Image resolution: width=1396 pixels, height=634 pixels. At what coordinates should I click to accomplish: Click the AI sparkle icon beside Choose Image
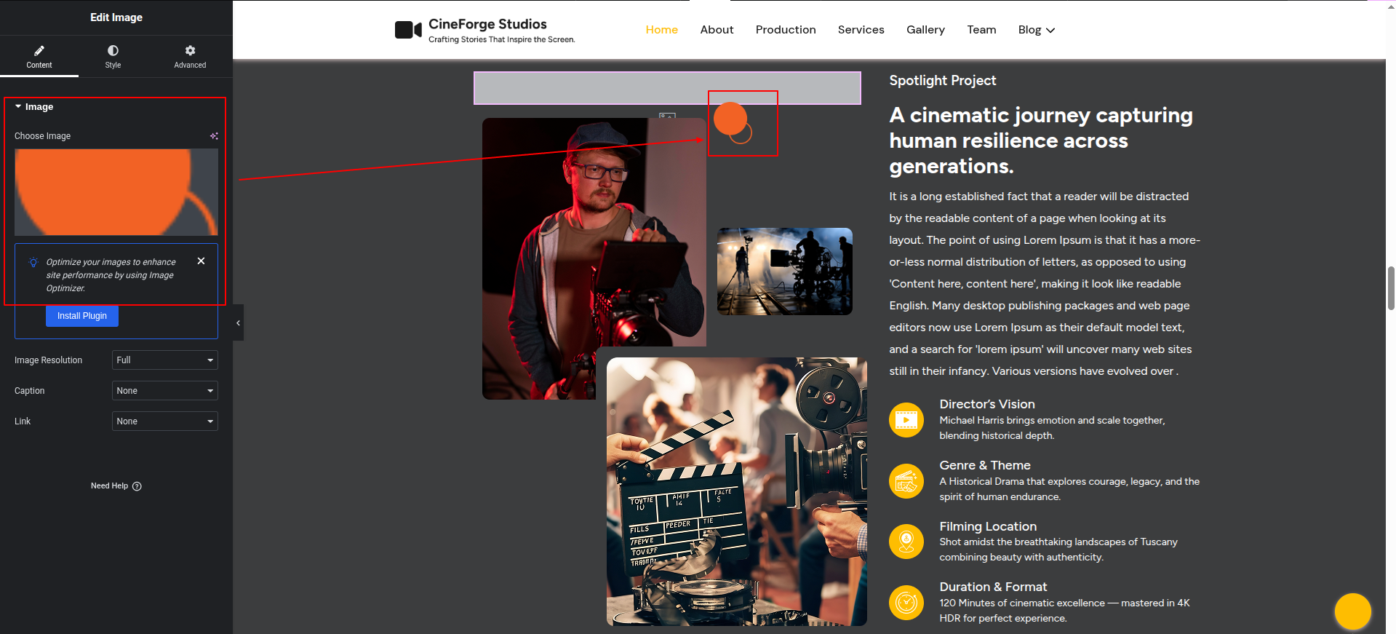point(214,136)
